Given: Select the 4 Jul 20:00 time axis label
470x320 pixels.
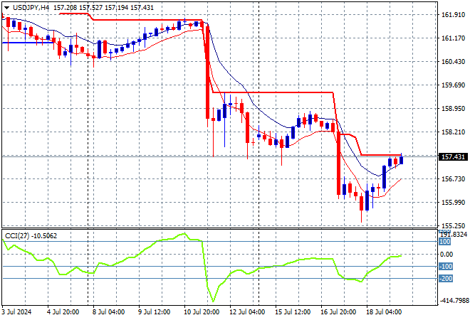Looking at the screenshot, I should pos(63,312).
